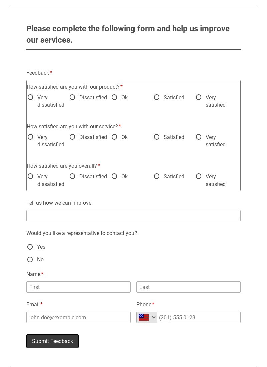Focus the Email input field
This screenshot has width=267, height=367.
pos(78,317)
